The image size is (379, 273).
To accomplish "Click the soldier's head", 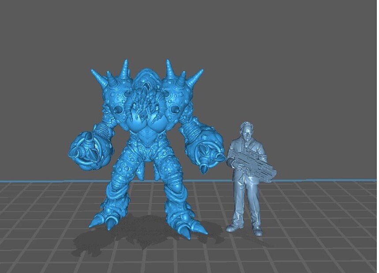I will pyautogui.click(x=247, y=130).
